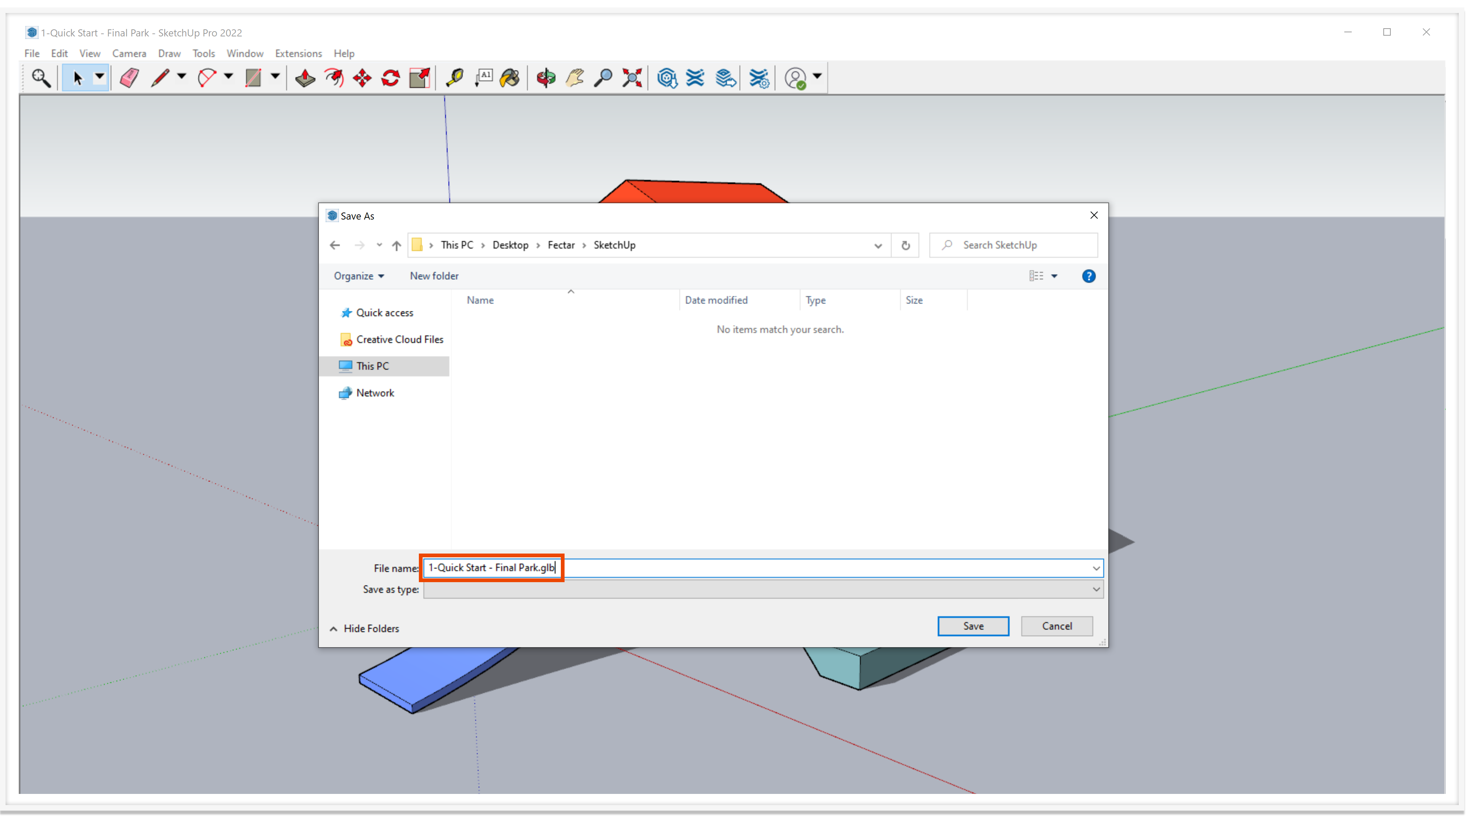The width and height of the screenshot is (1474, 824).
Task: Open Extension Warehouse icon
Action: (695, 78)
